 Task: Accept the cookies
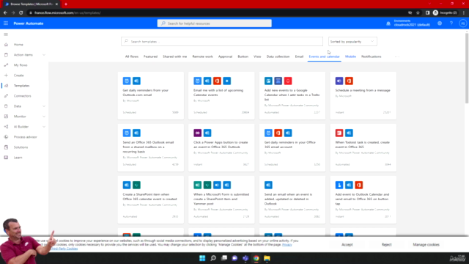tap(347, 244)
